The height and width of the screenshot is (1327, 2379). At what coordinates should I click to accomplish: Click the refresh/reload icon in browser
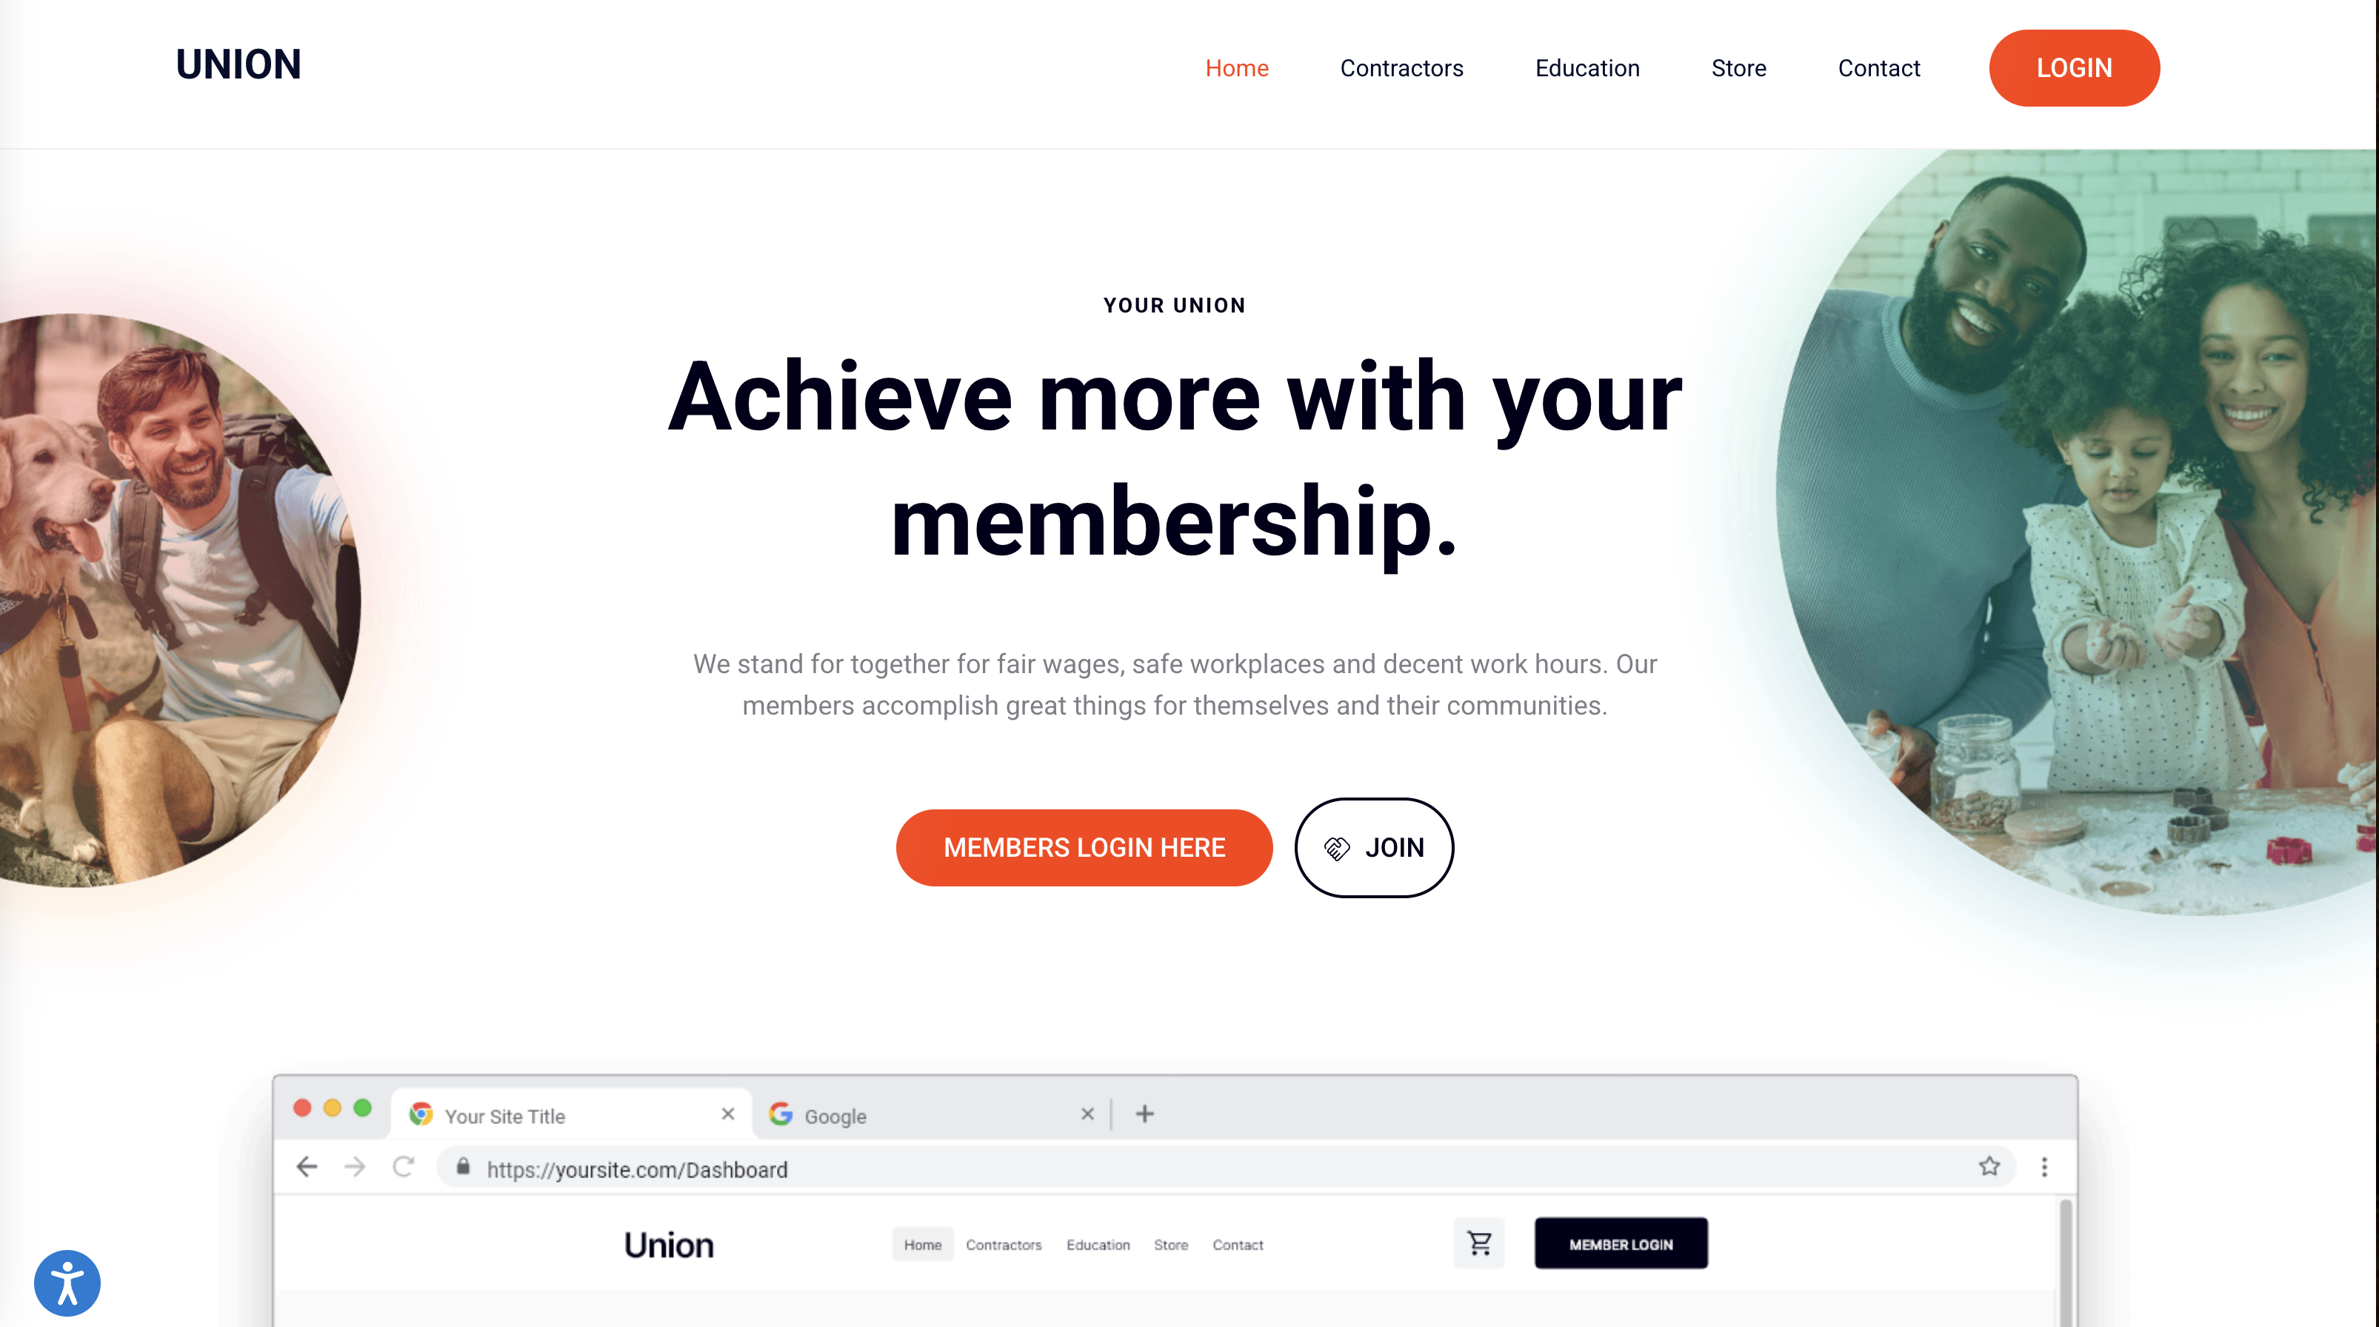coord(404,1169)
